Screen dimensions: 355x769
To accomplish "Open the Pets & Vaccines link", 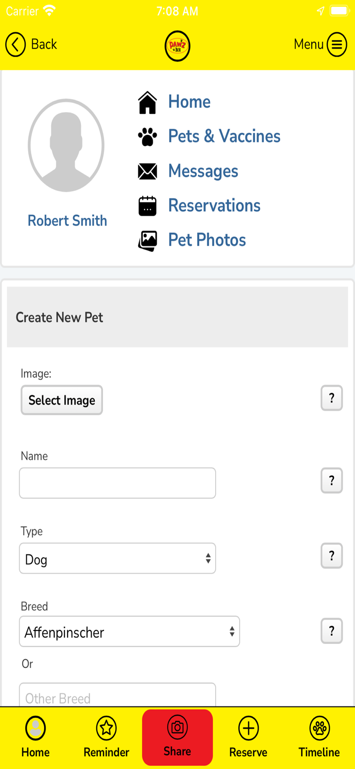I will click(224, 136).
